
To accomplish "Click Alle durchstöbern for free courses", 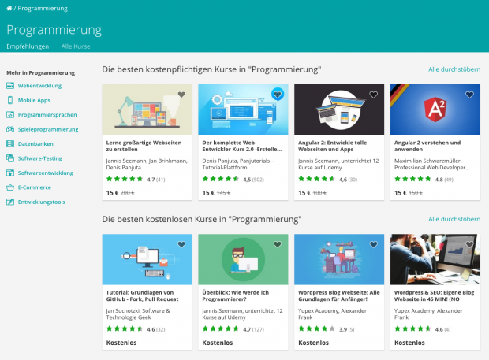I will click(x=454, y=219).
